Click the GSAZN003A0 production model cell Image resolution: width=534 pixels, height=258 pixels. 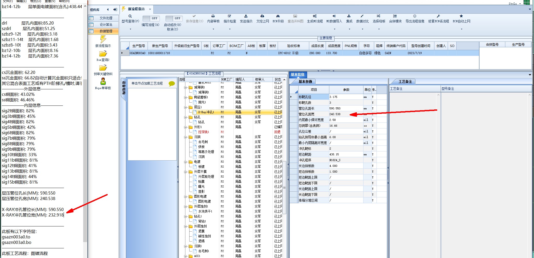pos(137,53)
